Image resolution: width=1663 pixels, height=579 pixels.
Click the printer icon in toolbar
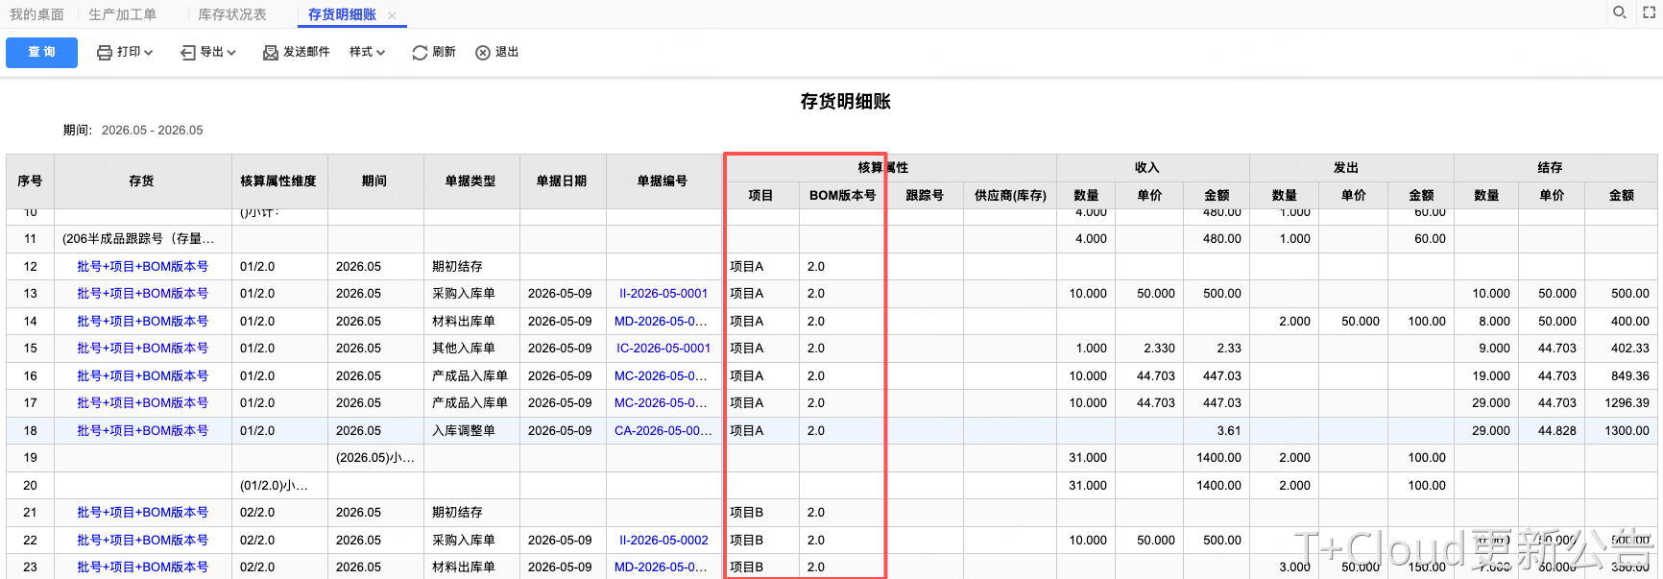point(105,53)
